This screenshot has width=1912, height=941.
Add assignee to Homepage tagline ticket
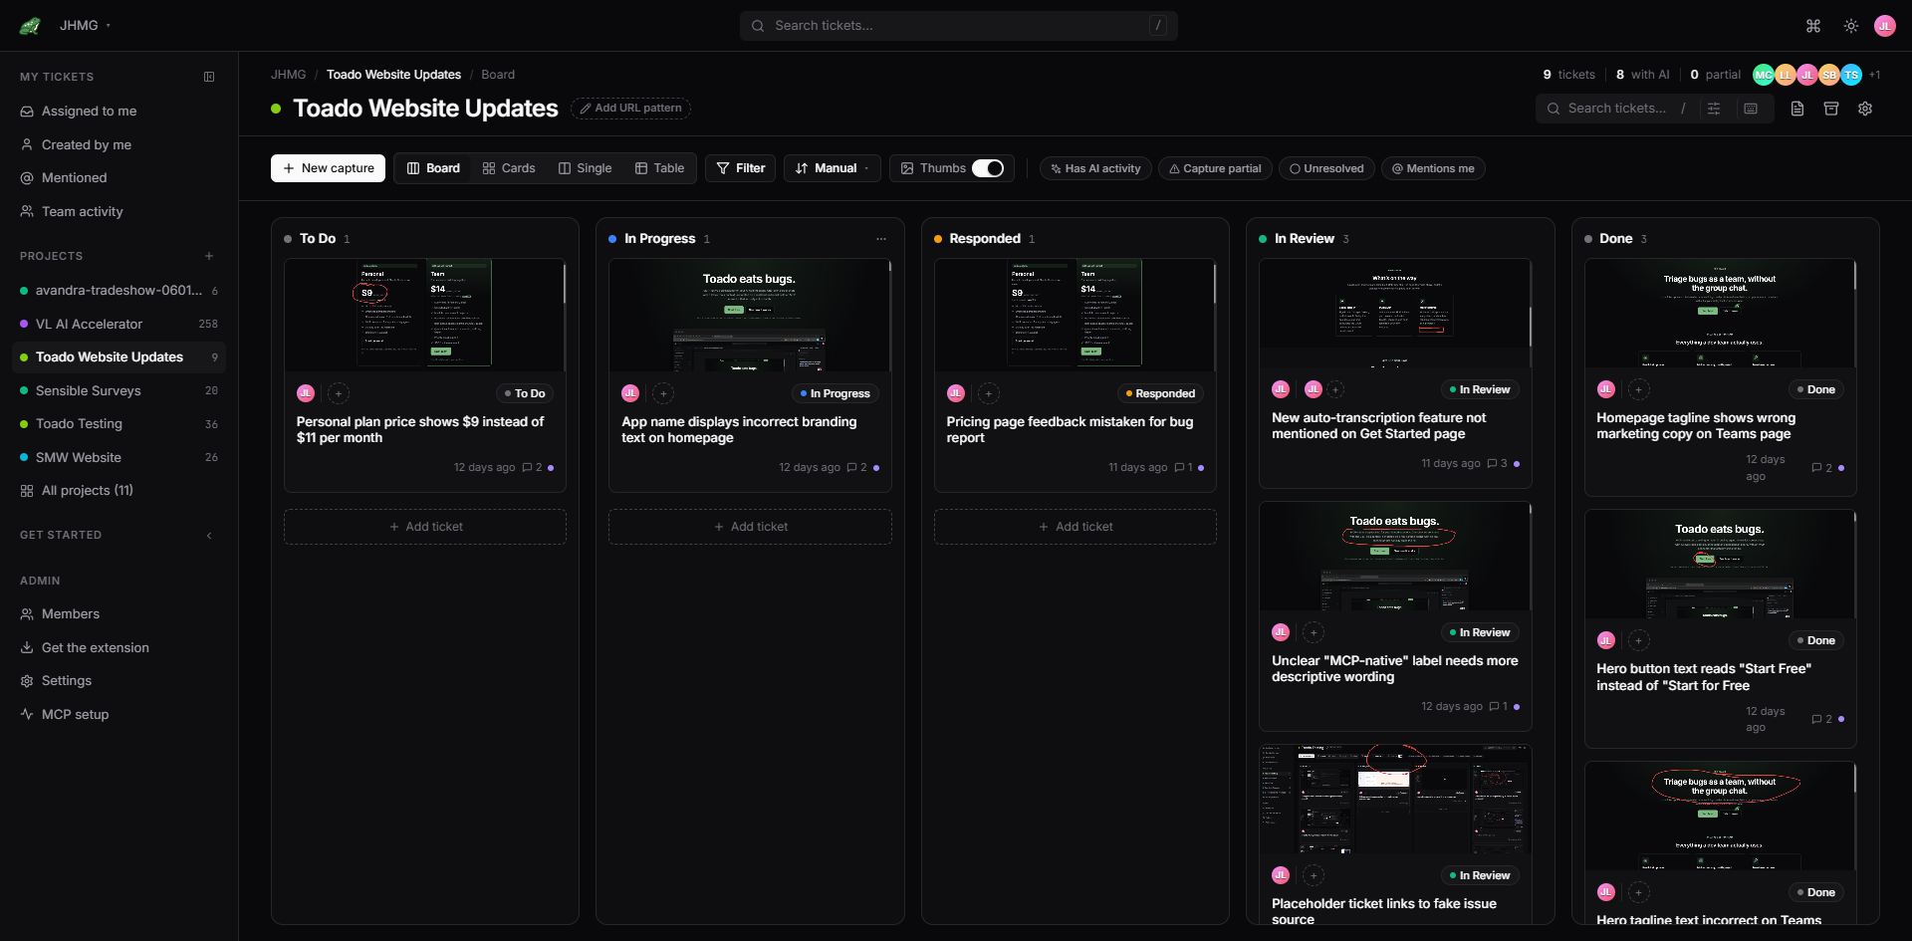(1639, 390)
